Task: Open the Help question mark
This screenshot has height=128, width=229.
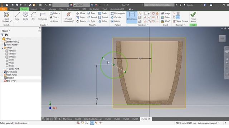Action: click(211, 5)
